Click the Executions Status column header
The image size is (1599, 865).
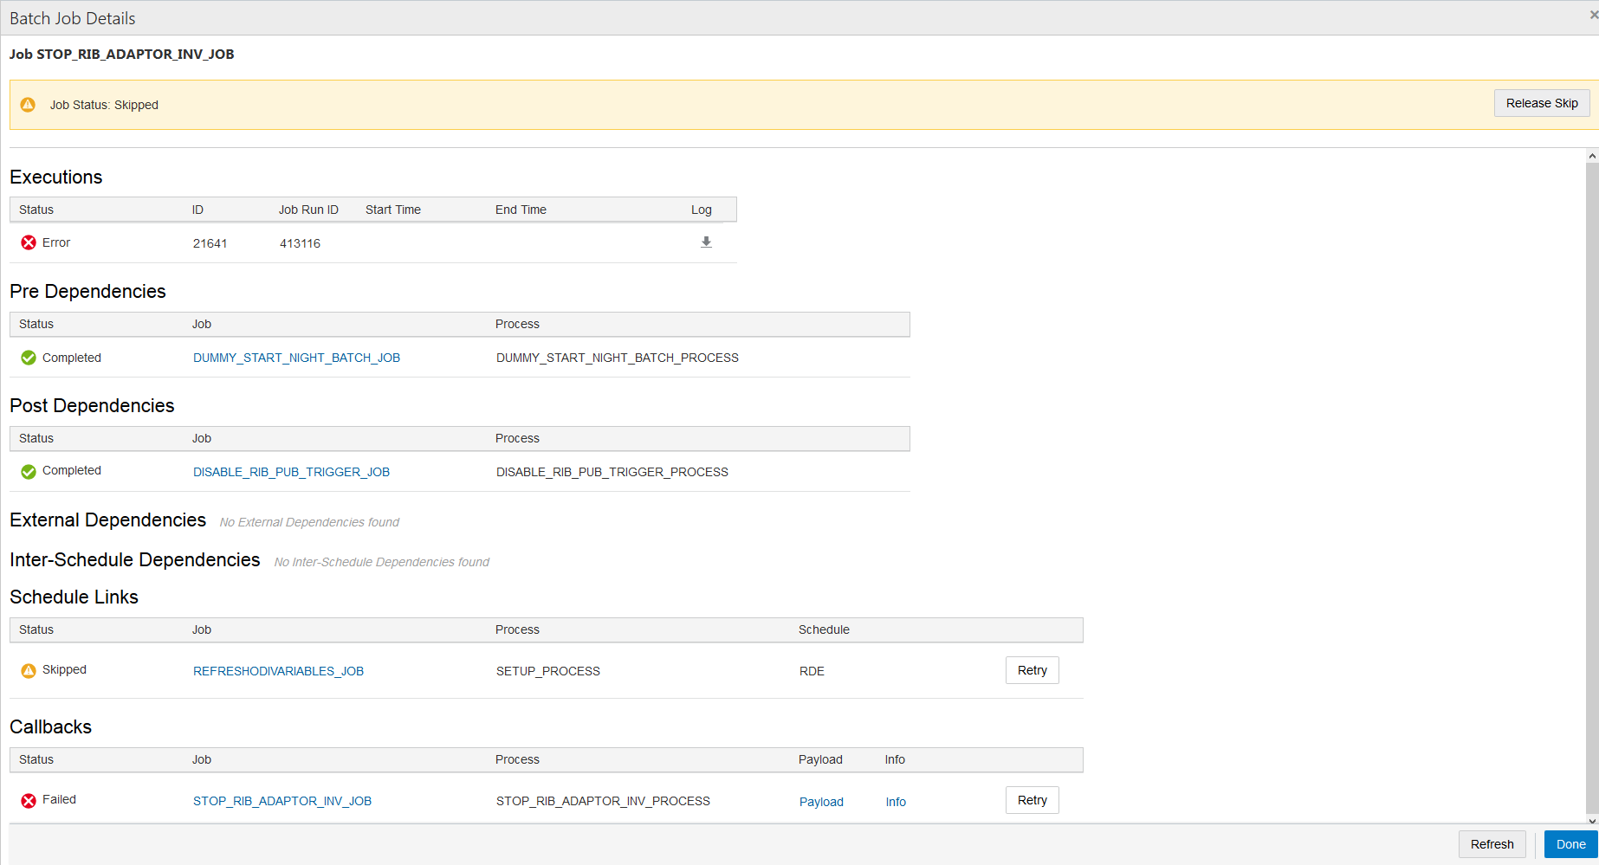[x=36, y=210]
